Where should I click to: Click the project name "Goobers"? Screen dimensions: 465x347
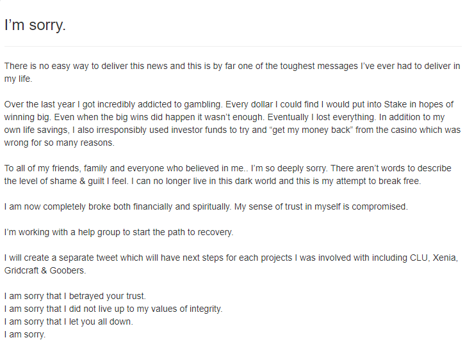pyautogui.click(x=68, y=270)
